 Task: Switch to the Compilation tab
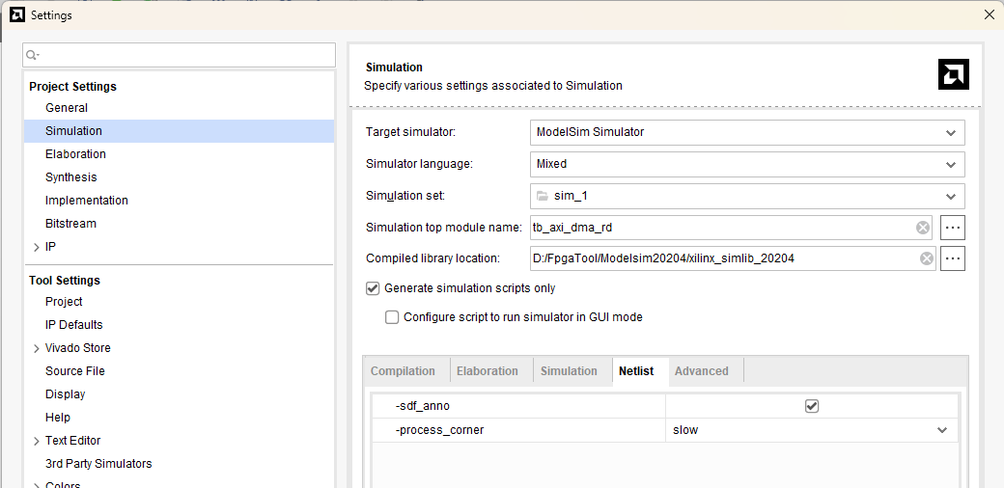tap(403, 371)
